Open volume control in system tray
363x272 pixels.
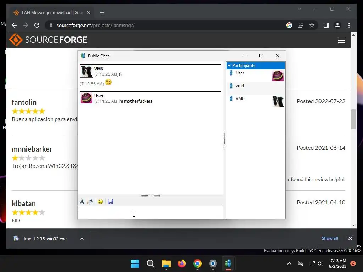coord(320,263)
